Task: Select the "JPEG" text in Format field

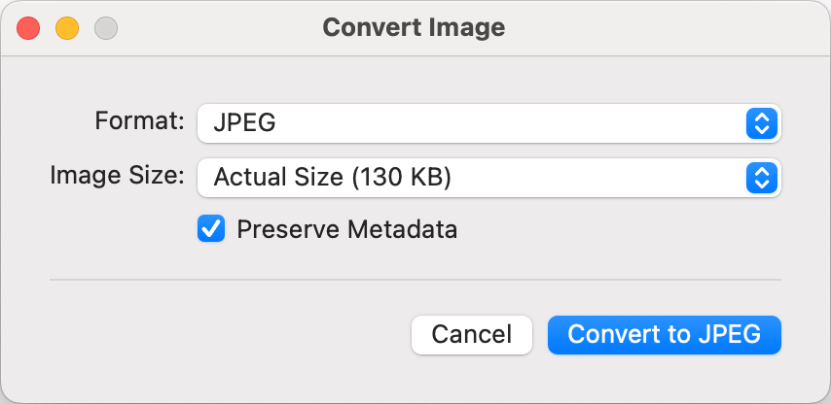Action: tap(244, 123)
